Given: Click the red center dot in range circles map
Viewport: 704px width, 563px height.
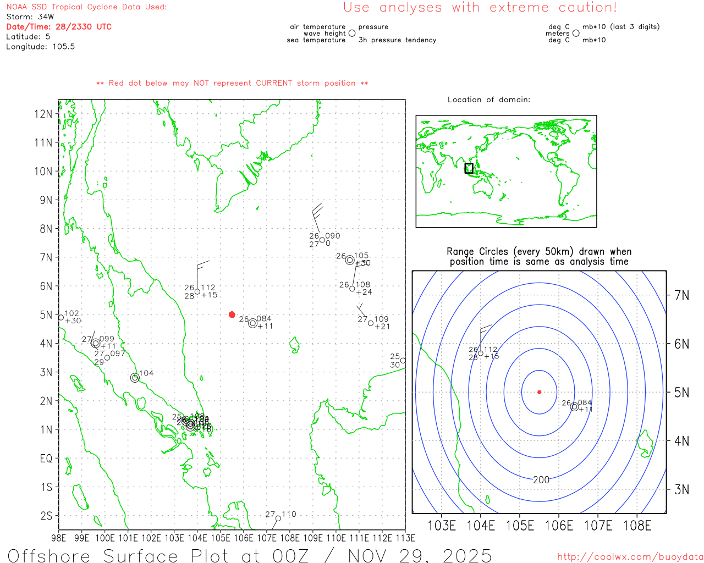Looking at the screenshot, I should click(x=539, y=392).
